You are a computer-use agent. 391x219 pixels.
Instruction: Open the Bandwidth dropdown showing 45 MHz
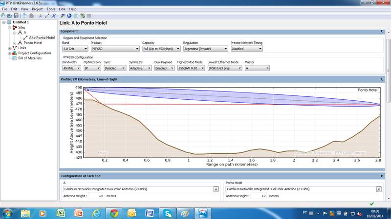[71, 68]
